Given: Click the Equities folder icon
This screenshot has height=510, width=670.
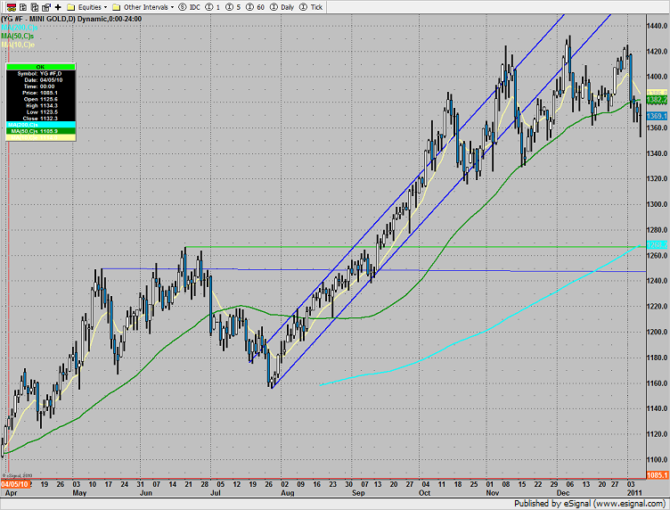Looking at the screenshot, I should pyautogui.click(x=73, y=6).
